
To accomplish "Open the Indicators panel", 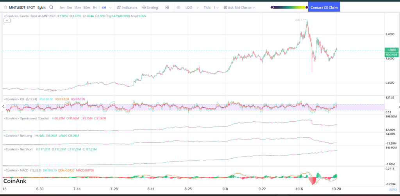I will click(x=127, y=7).
